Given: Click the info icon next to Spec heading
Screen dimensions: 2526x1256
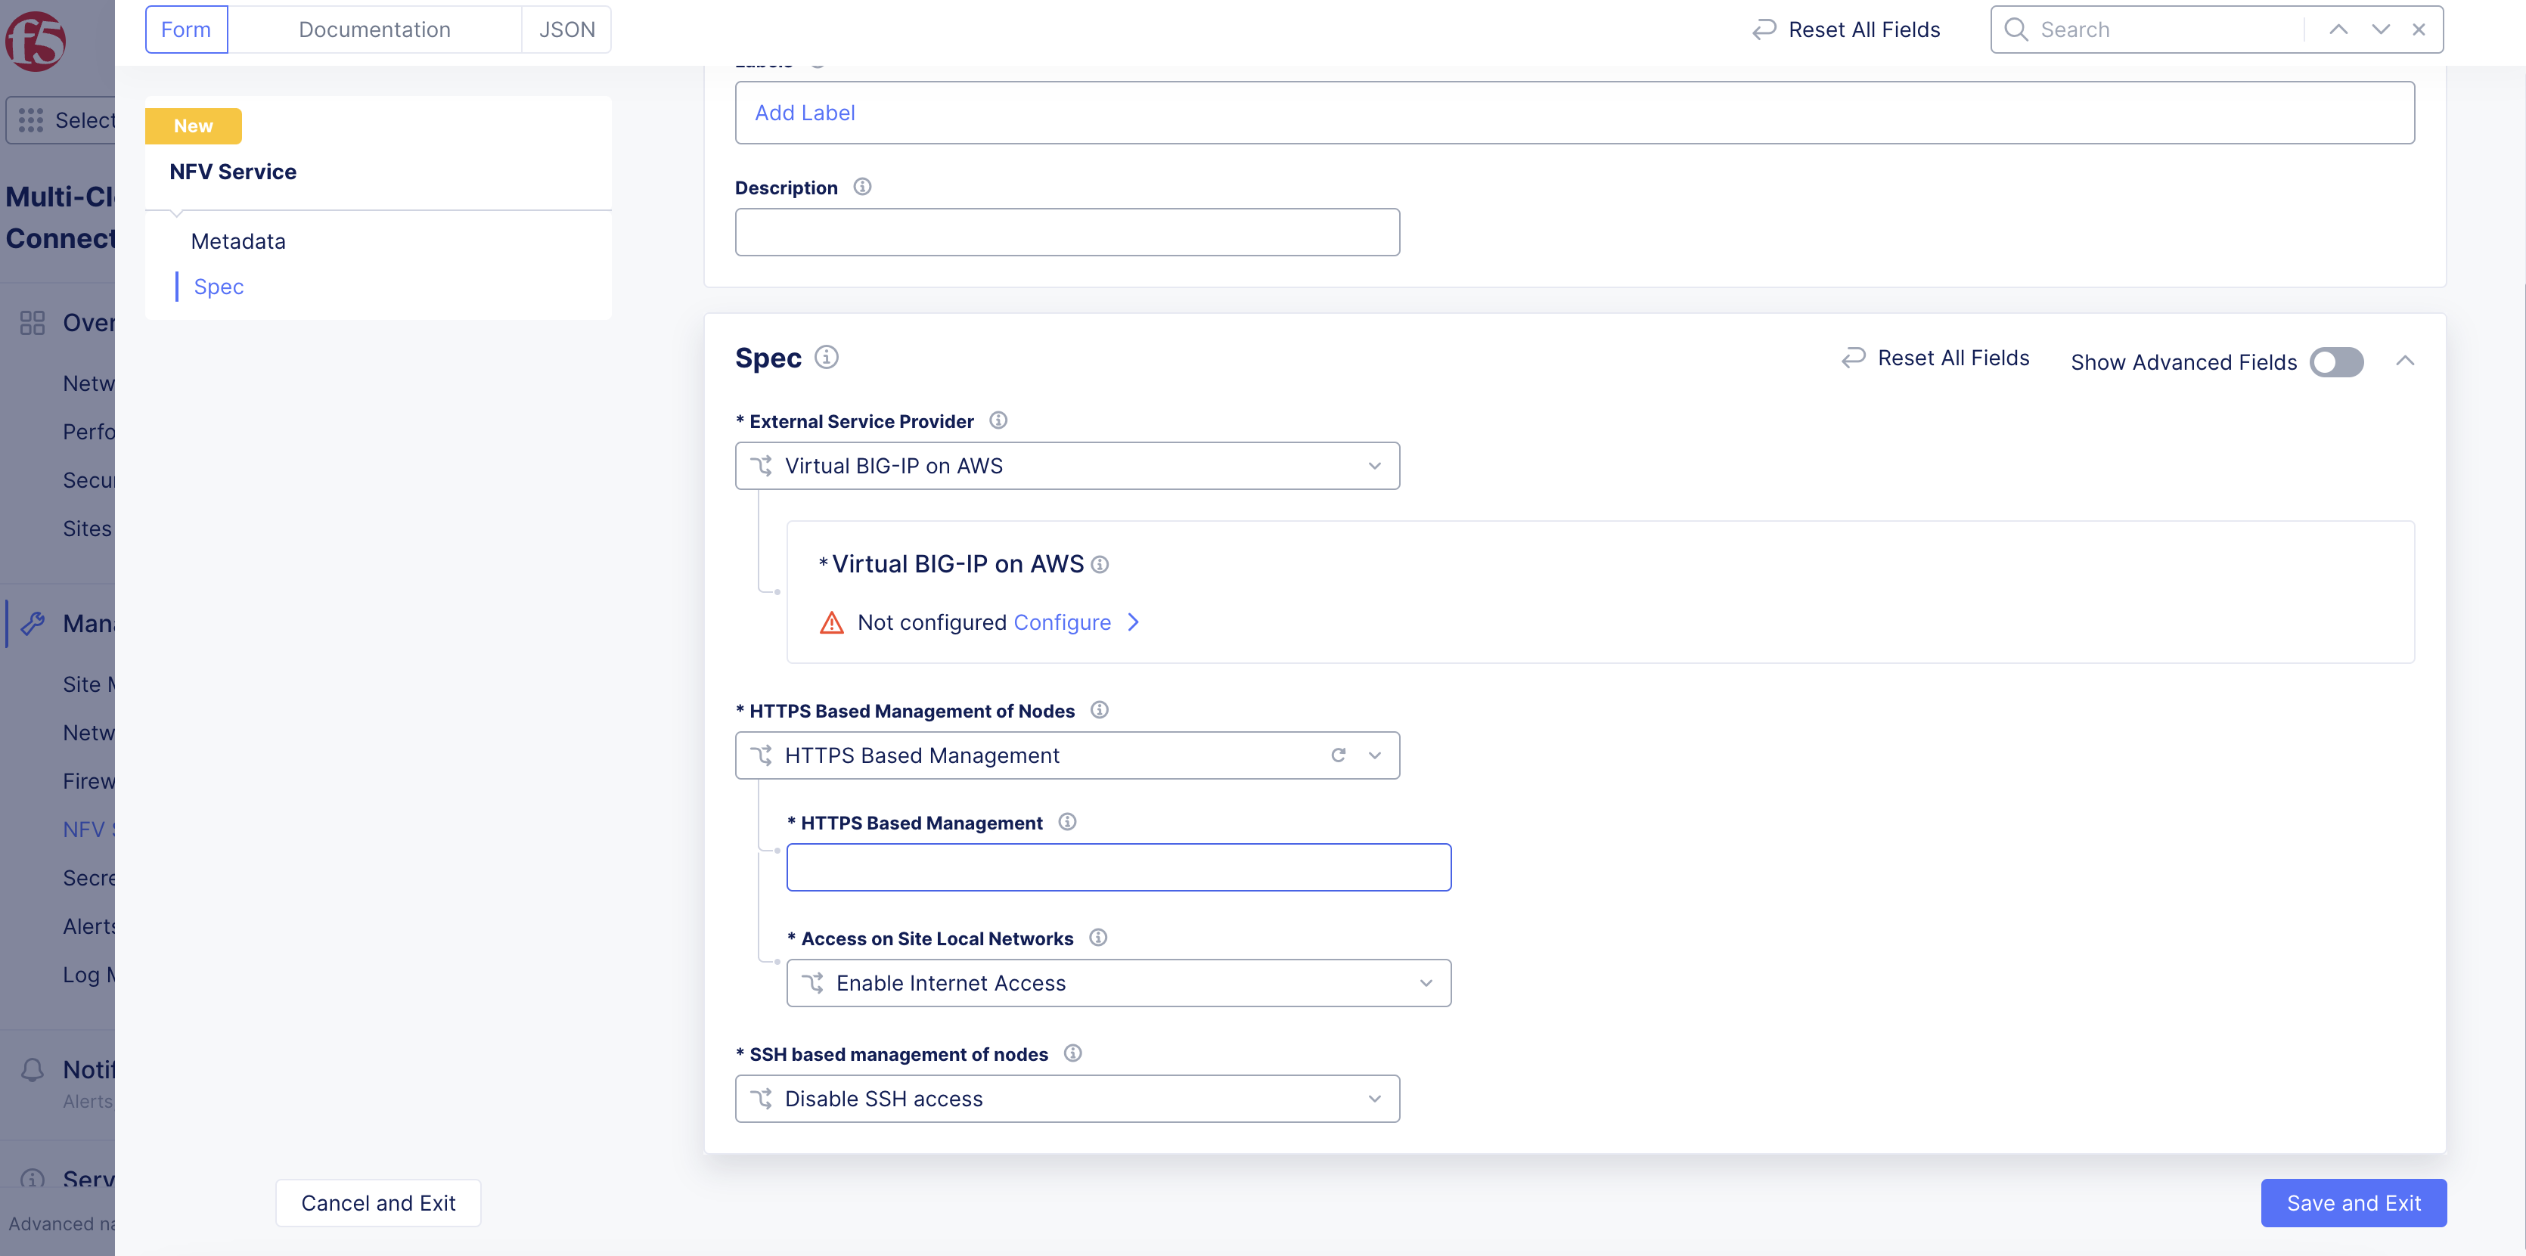Looking at the screenshot, I should click(827, 357).
